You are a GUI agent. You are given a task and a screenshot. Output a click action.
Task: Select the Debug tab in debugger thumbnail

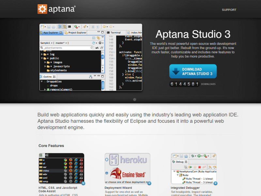[x=179, y=162]
